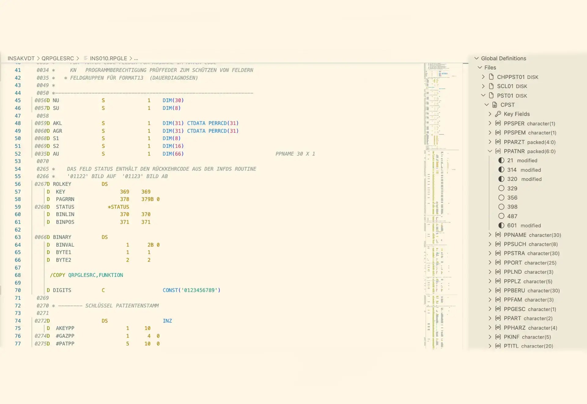Click the PPNAME 30 X 1 comment

[295, 154]
